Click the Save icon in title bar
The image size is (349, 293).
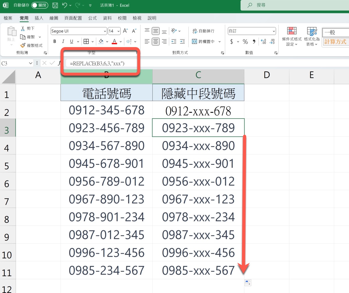[55, 5]
